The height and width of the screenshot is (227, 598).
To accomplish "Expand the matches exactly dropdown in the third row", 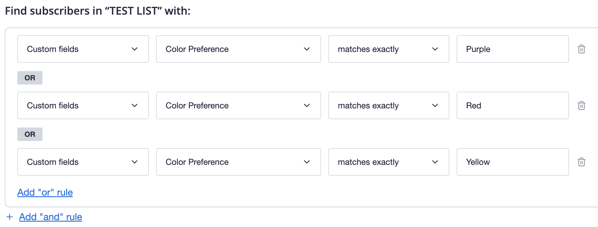I will point(388,162).
